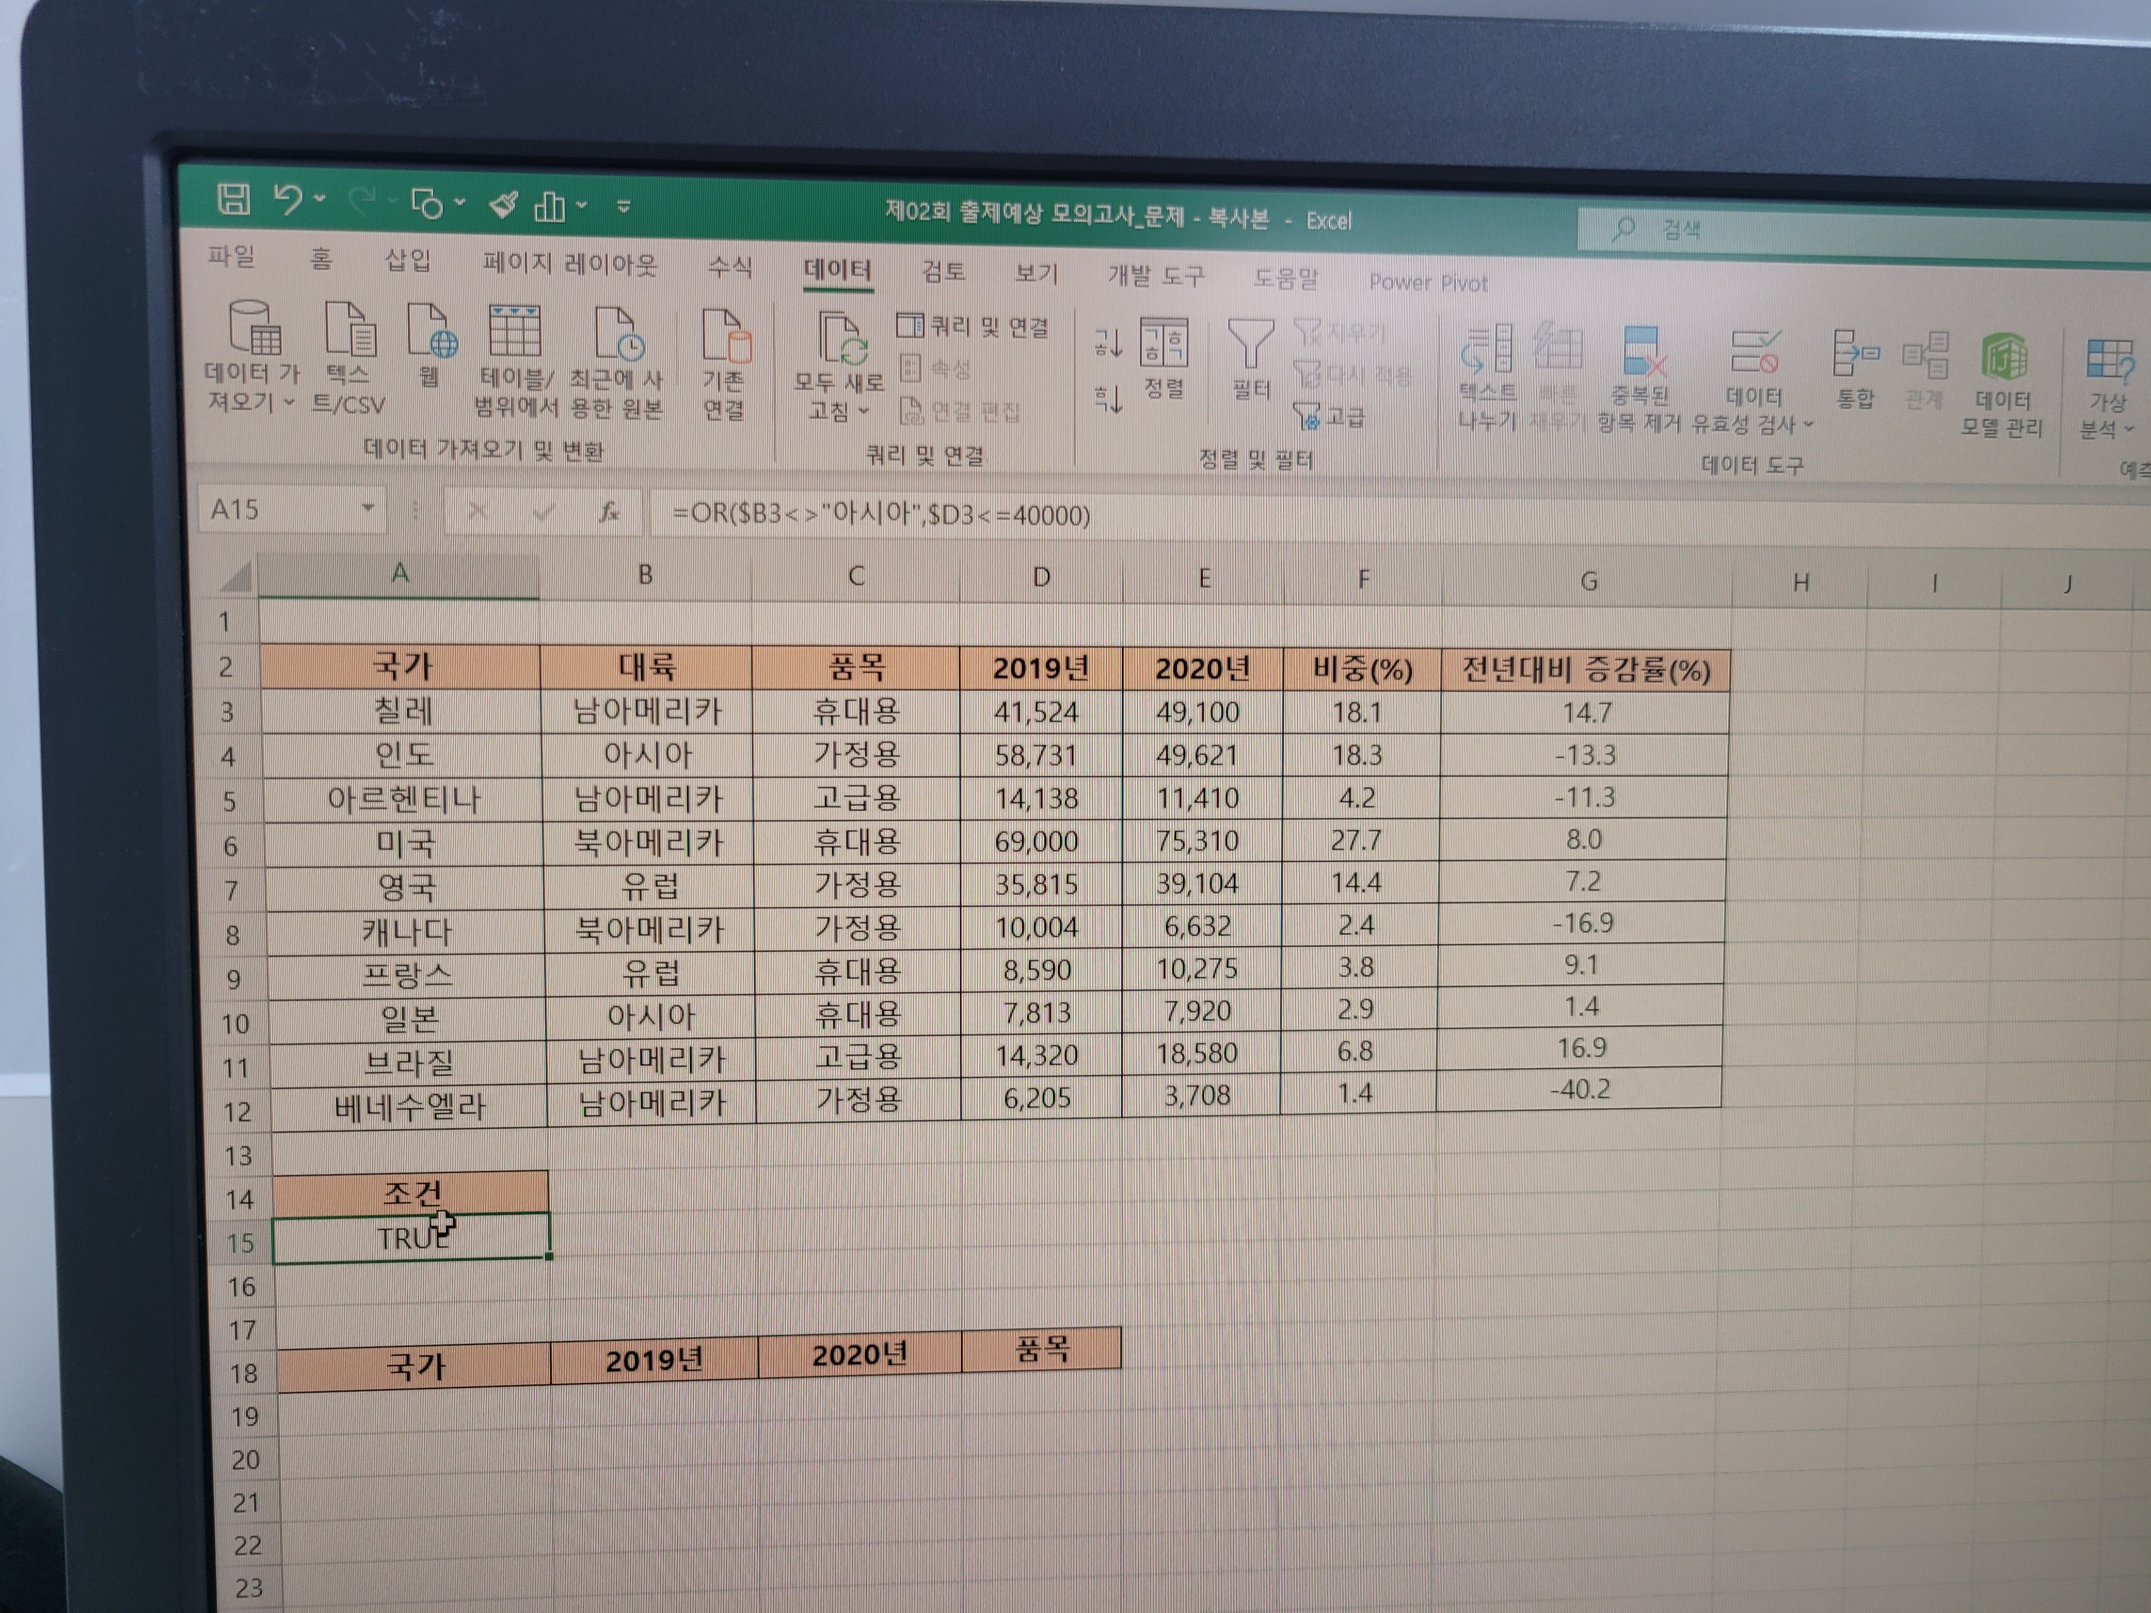The width and height of the screenshot is (2151, 1613).
Task: Select cell with value 58,731
Action: [1037, 755]
